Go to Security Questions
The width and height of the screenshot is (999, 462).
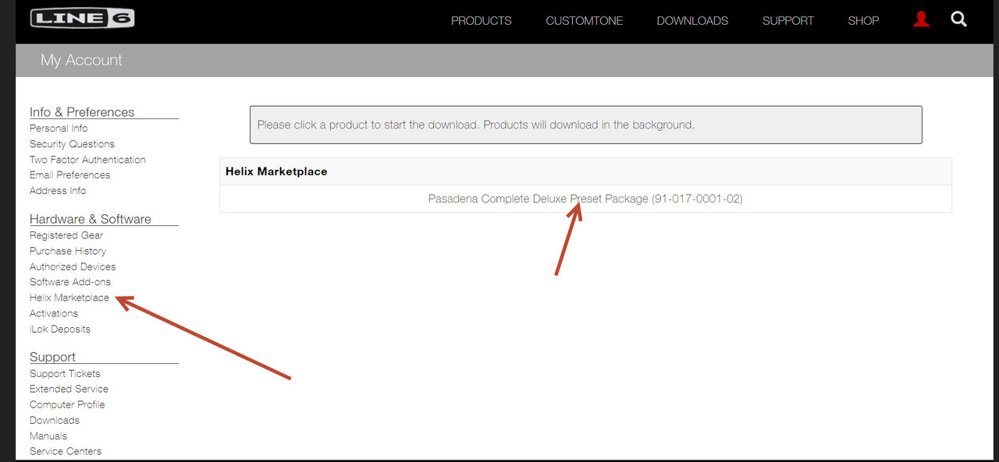coord(72,144)
